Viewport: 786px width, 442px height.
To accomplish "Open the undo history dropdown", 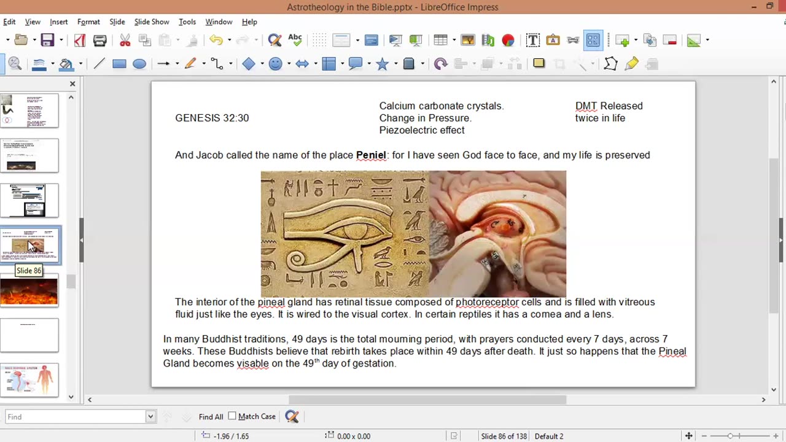I will pos(229,41).
